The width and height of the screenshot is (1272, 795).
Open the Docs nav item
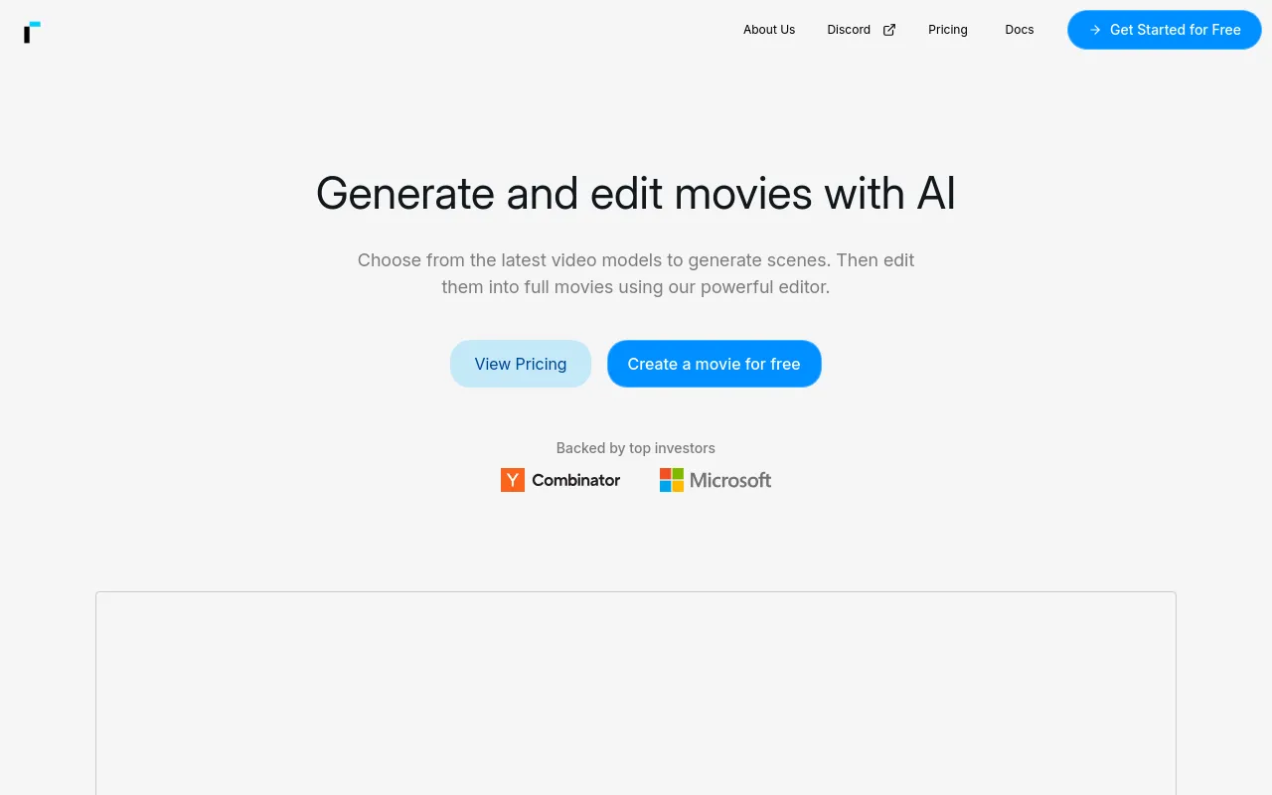(x=1020, y=30)
